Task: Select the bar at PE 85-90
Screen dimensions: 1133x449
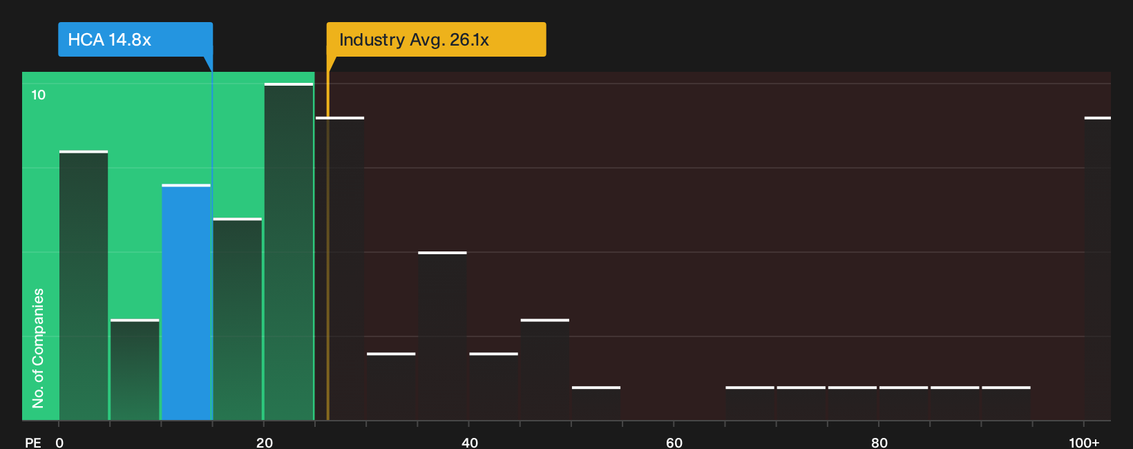Action: tap(955, 403)
